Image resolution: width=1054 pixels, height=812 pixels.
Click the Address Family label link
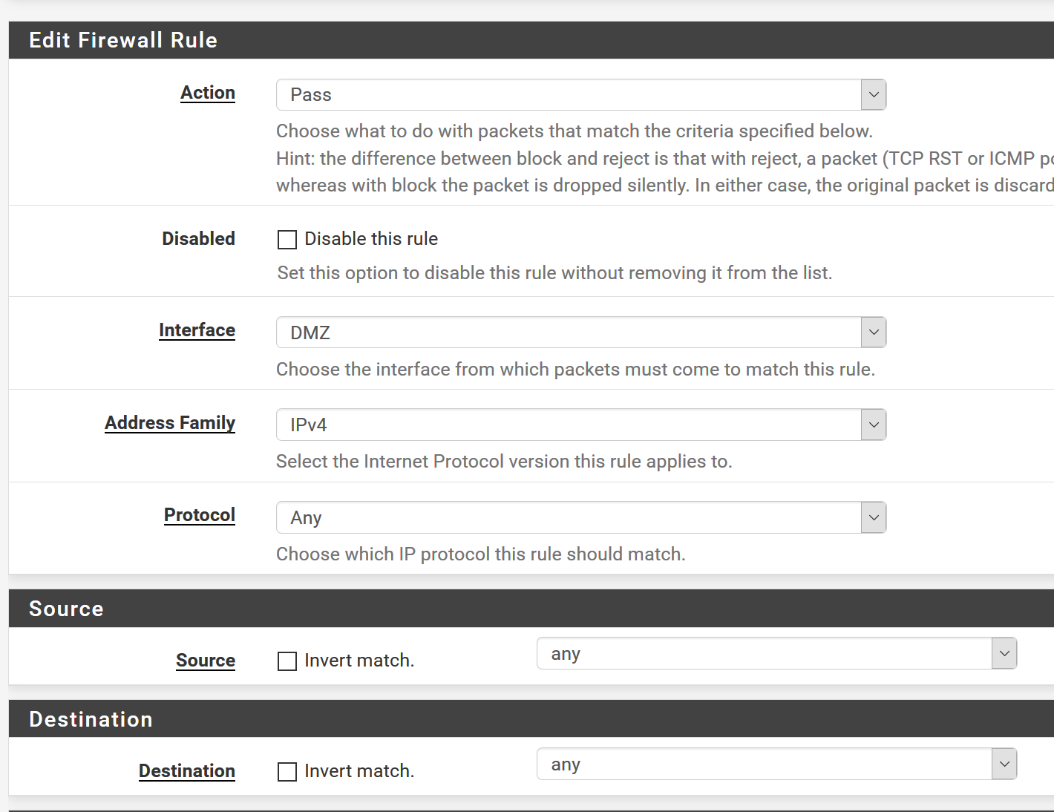(170, 423)
